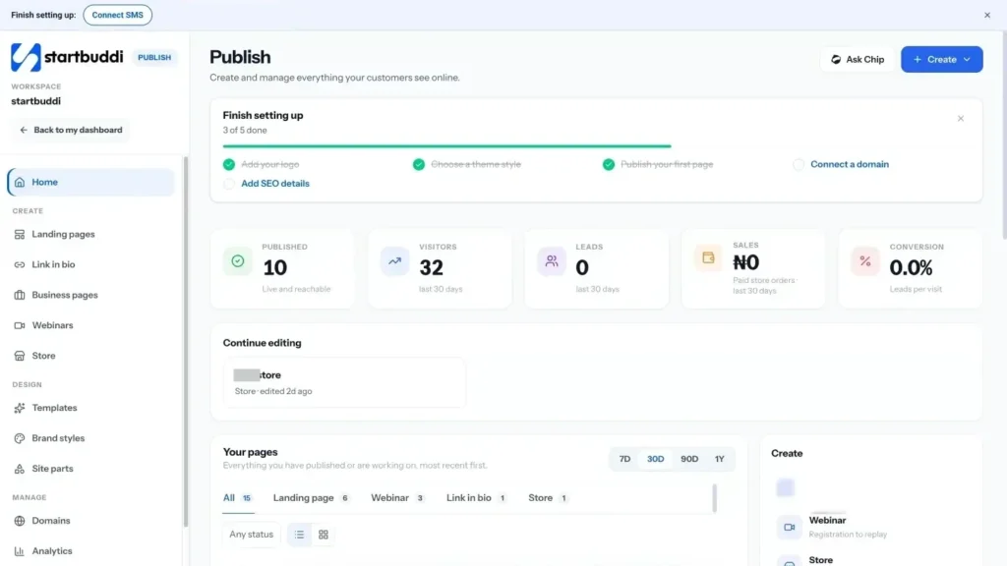Go Back to my dashboard

71,130
